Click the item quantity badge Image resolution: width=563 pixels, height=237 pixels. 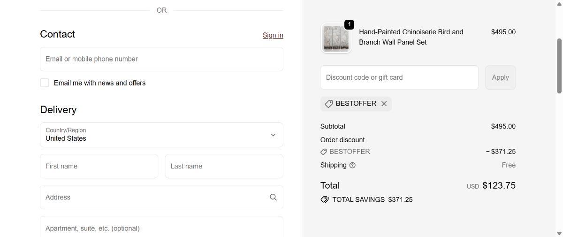point(349,24)
